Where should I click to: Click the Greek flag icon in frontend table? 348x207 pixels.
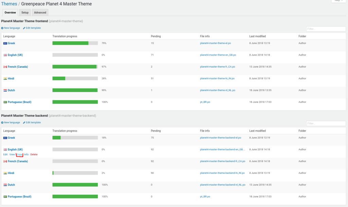5,43
